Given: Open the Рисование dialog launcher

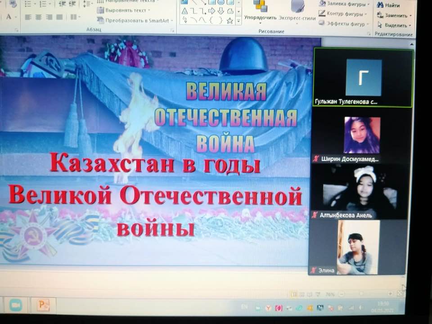Looking at the screenshot, I should pyautogui.click(x=369, y=33).
